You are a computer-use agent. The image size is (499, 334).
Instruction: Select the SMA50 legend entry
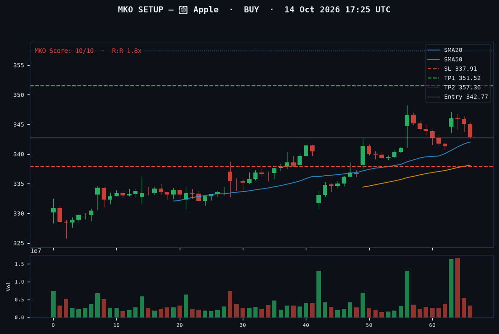(x=445, y=59)
